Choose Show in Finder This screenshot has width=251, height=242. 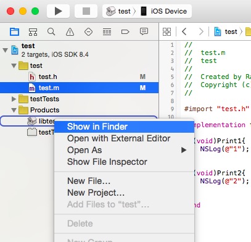pyautogui.click(x=124, y=127)
